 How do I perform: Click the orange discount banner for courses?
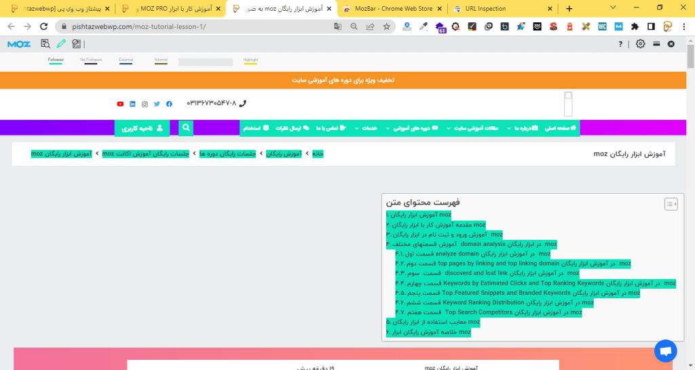point(343,80)
